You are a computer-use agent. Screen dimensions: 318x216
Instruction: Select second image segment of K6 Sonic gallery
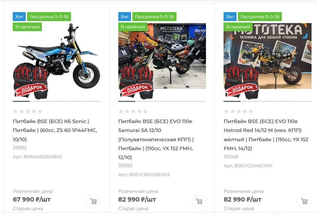(39, 101)
